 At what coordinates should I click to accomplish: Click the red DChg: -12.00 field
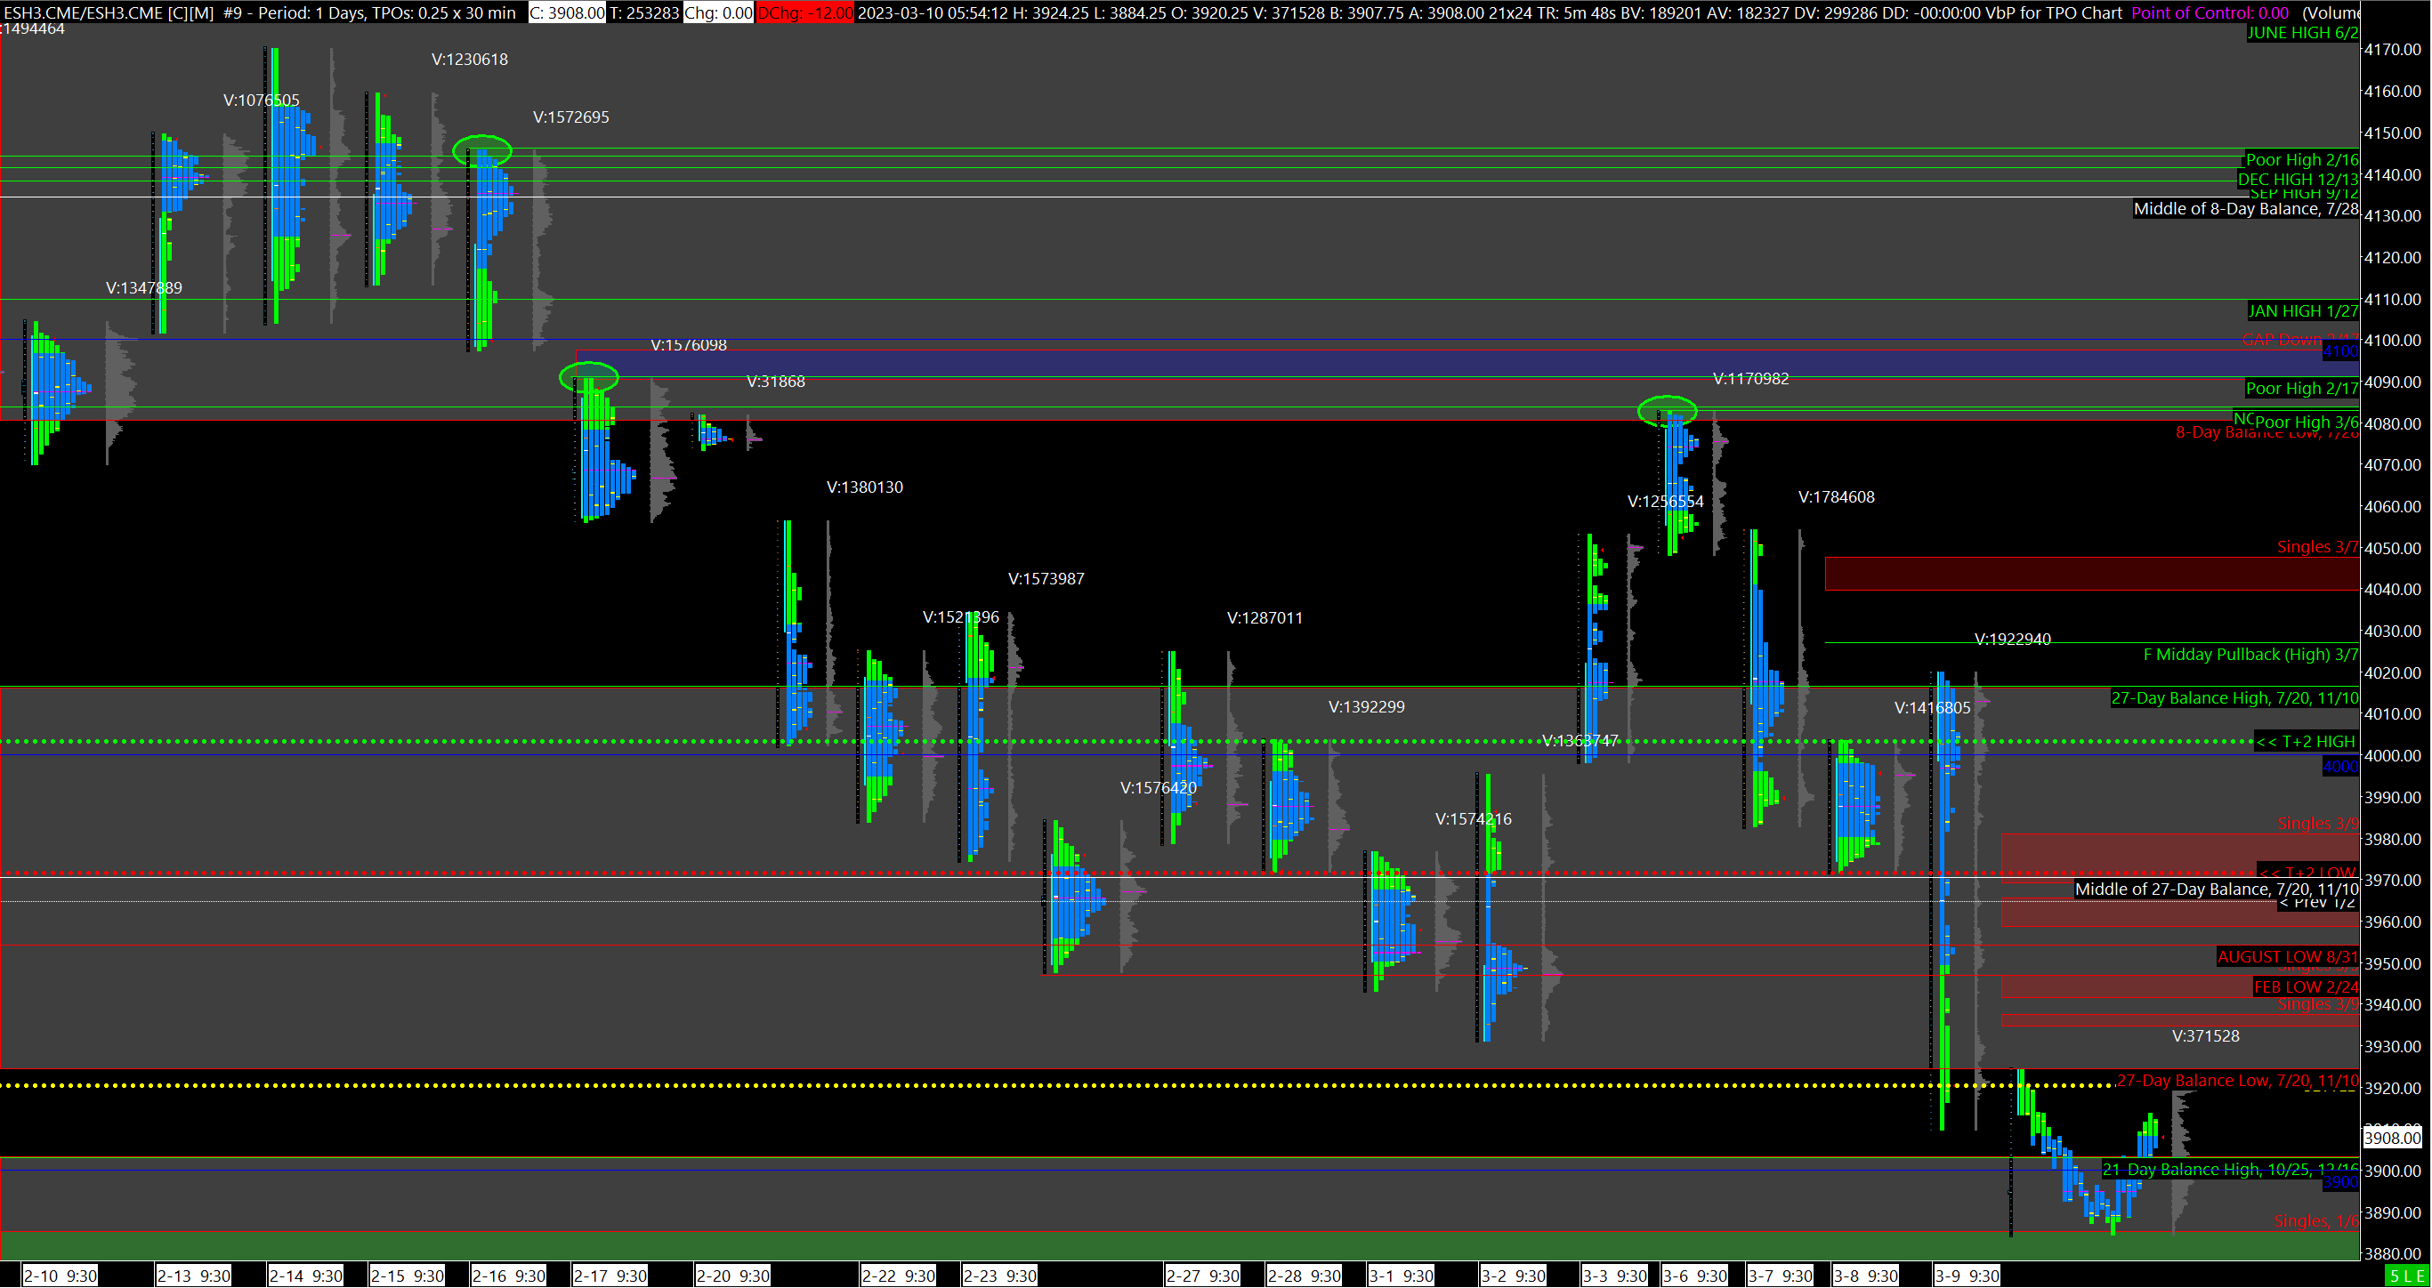pos(804,12)
